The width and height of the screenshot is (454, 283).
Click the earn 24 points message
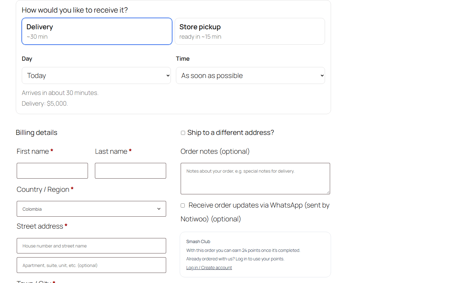click(243, 250)
